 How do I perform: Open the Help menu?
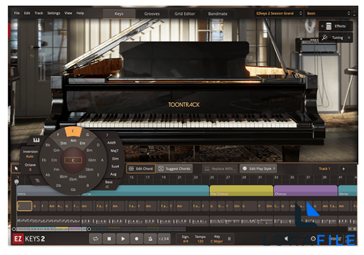tap(80, 13)
